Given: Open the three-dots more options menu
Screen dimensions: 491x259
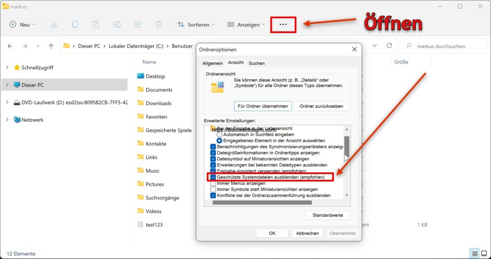Looking at the screenshot, I should [x=283, y=24].
